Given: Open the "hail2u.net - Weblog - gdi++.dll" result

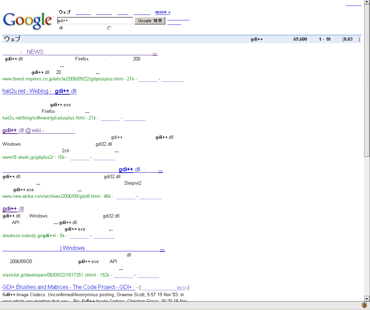Looking at the screenshot, I should coord(39,91).
